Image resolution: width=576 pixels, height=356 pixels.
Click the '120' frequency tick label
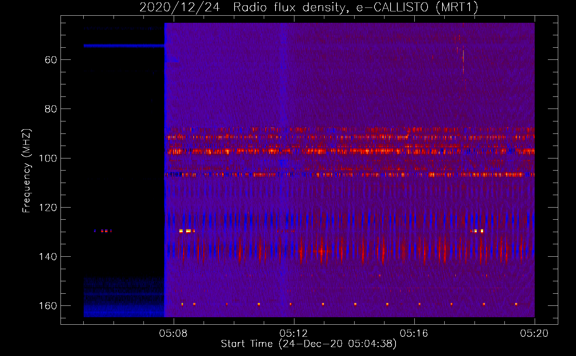(48, 208)
